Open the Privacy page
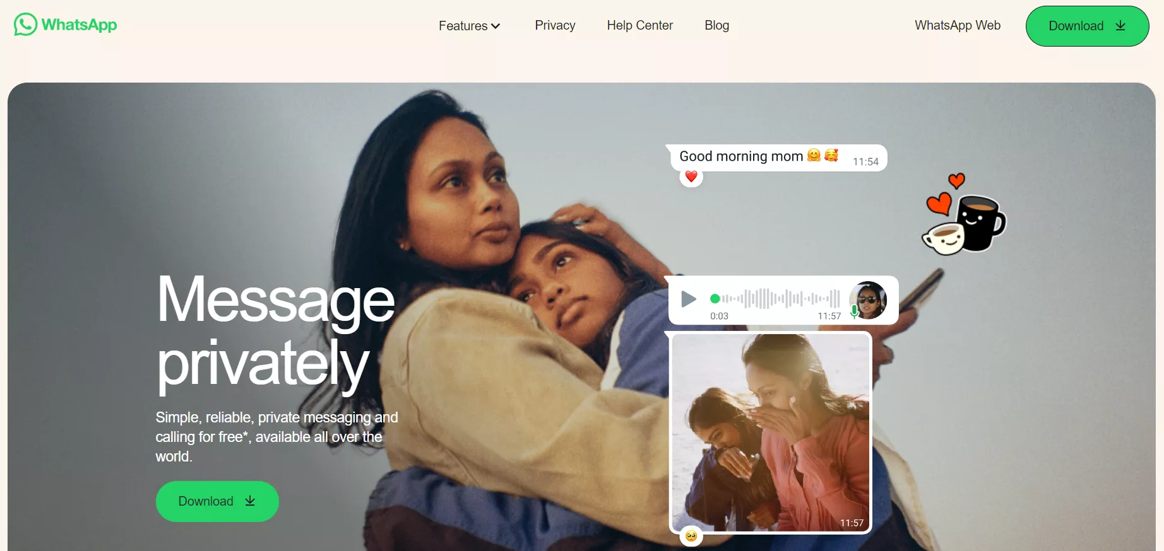 [555, 25]
